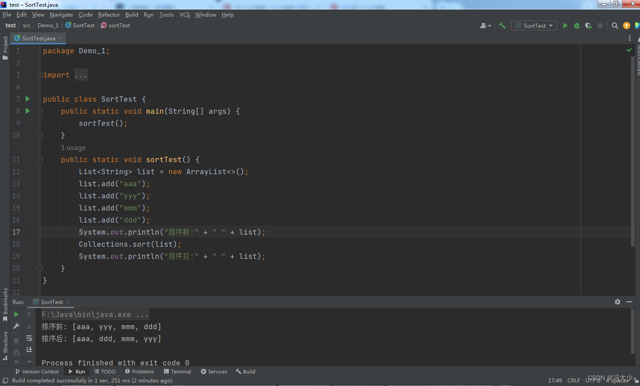640x386 pixels.
Task: Click fold end marker at line 20
Action: click(40, 268)
